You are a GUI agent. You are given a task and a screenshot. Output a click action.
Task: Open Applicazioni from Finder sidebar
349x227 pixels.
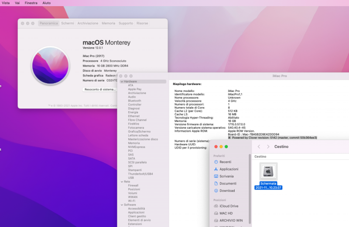229,169
